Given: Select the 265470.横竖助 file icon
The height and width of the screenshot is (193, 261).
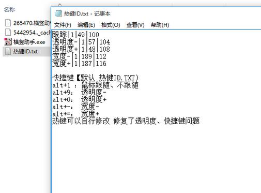Looking at the screenshot, I should coord(8,23).
